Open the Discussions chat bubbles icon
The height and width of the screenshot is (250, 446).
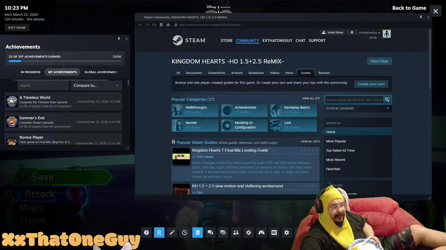(x=210, y=233)
